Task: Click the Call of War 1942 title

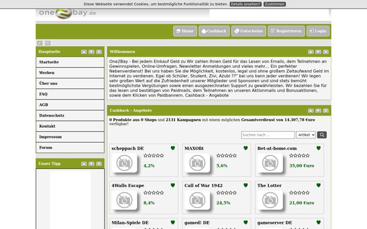Action: (x=203, y=186)
